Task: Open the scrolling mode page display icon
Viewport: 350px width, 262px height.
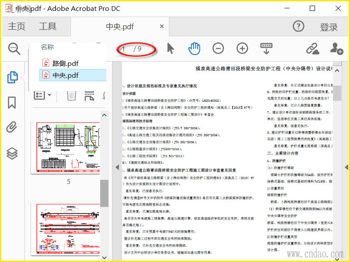Action: tap(266, 48)
